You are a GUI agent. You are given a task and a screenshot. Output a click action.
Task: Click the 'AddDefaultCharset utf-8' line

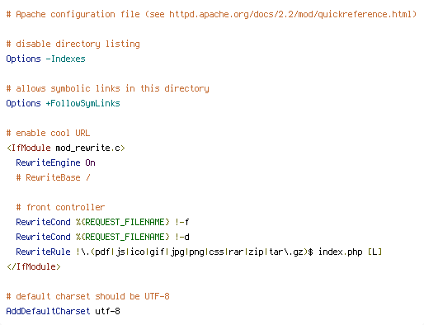coord(63,311)
